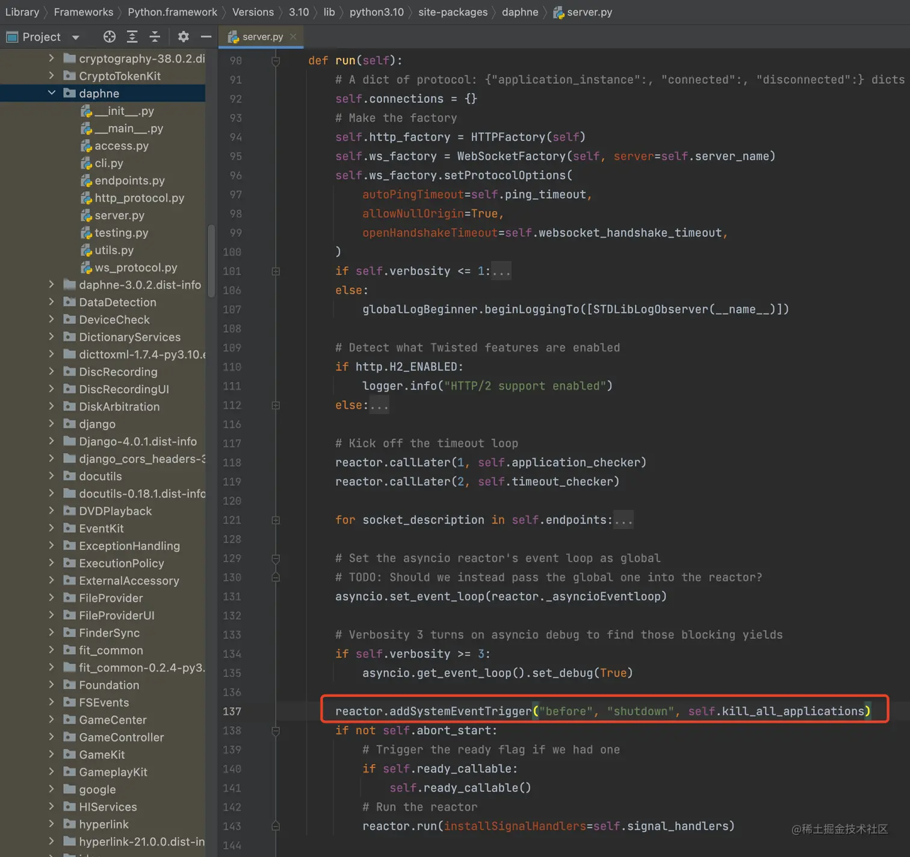The height and width of the screenshot is (857, 910).
Task: Open Project panel settings gear
Action: (183, 37)
